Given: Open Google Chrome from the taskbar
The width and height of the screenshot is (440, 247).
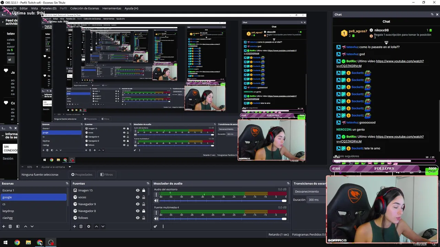Looking at the screenshot, I should tap(17, 243).
